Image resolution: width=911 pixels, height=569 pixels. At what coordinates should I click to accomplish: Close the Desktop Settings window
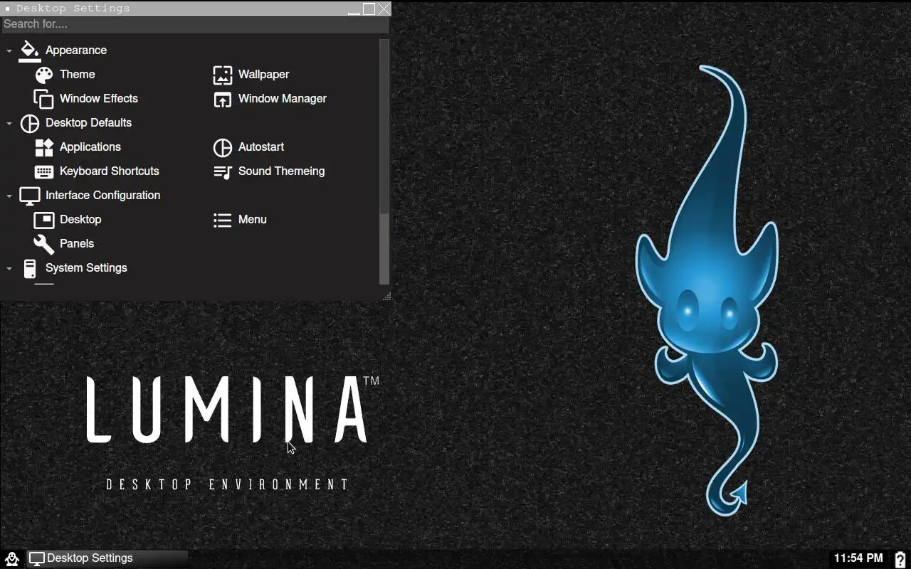point(384,9)
